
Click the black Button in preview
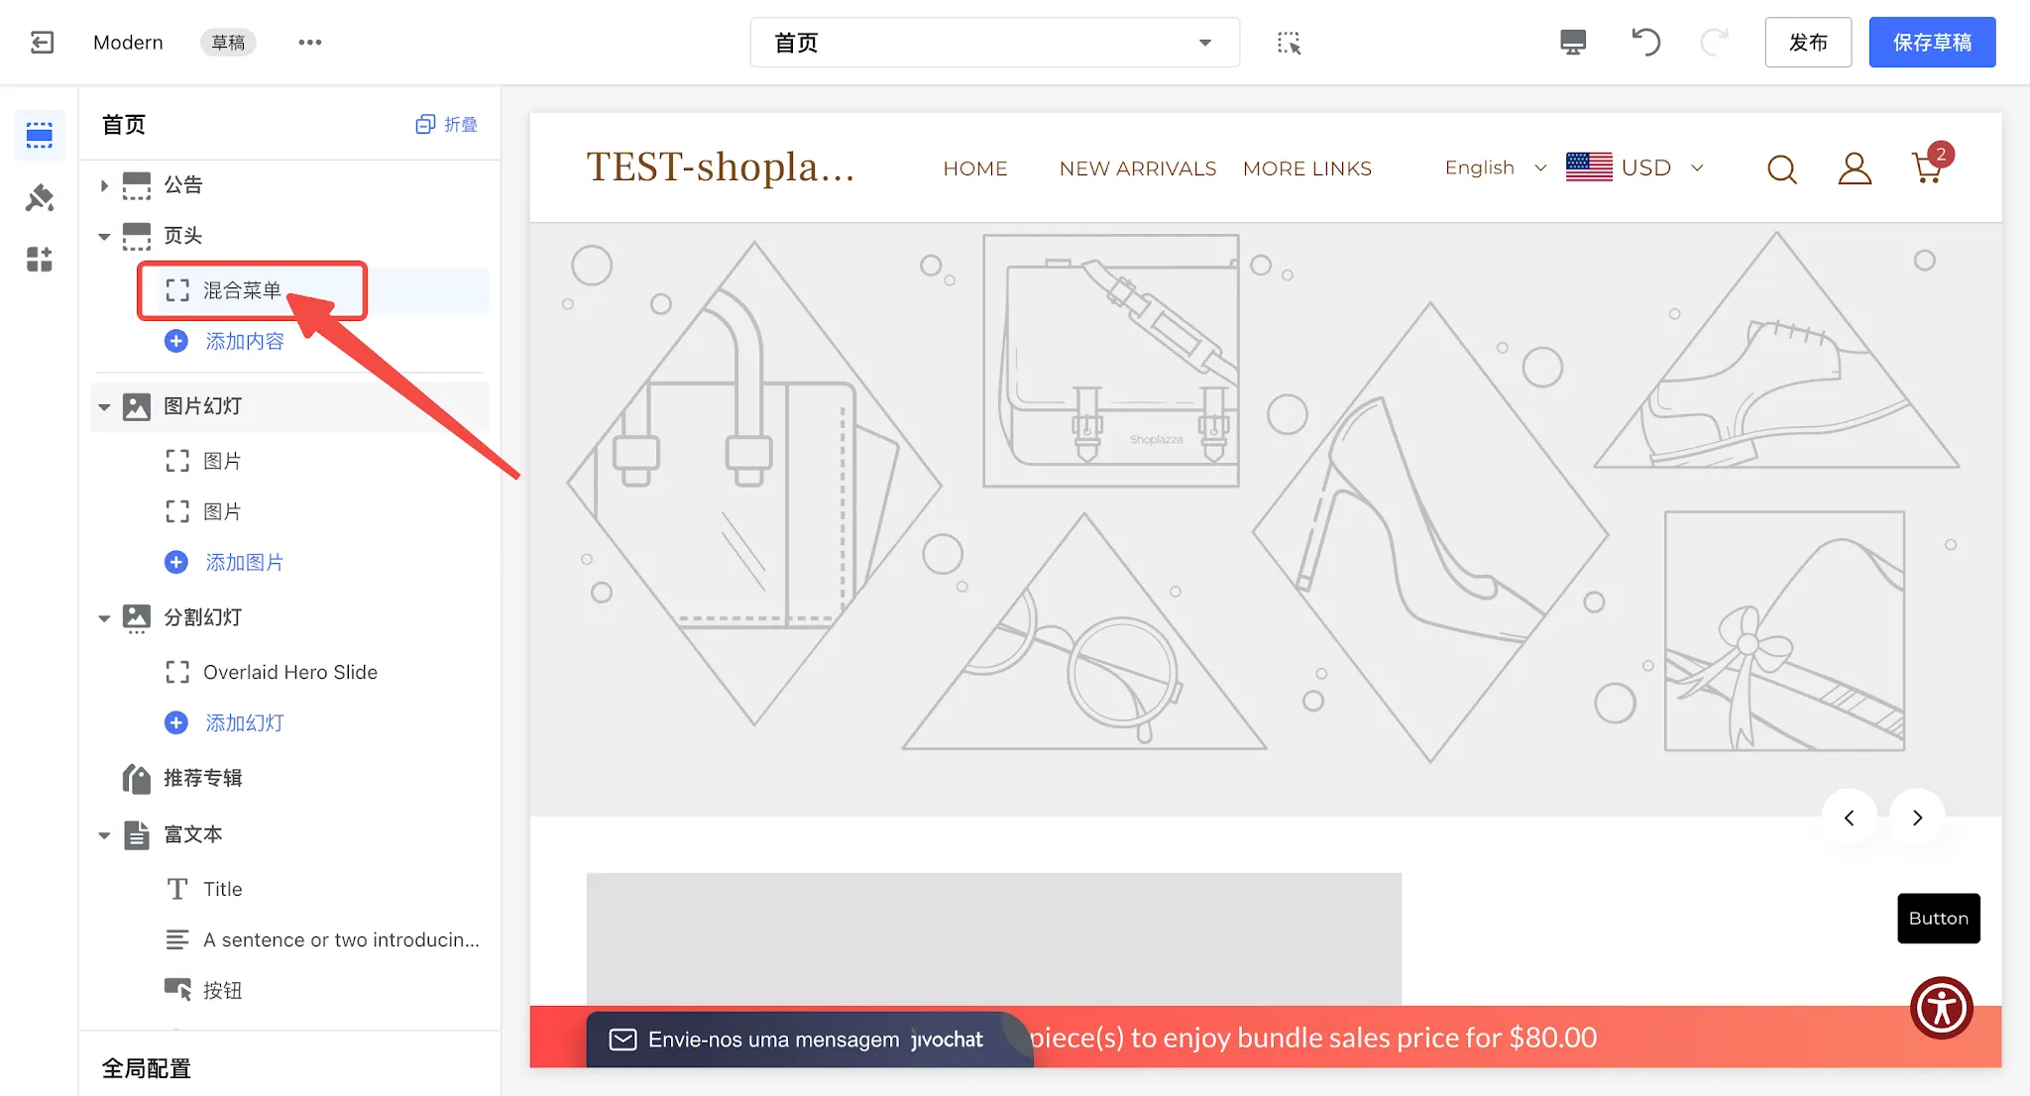tap(1938, 919)
